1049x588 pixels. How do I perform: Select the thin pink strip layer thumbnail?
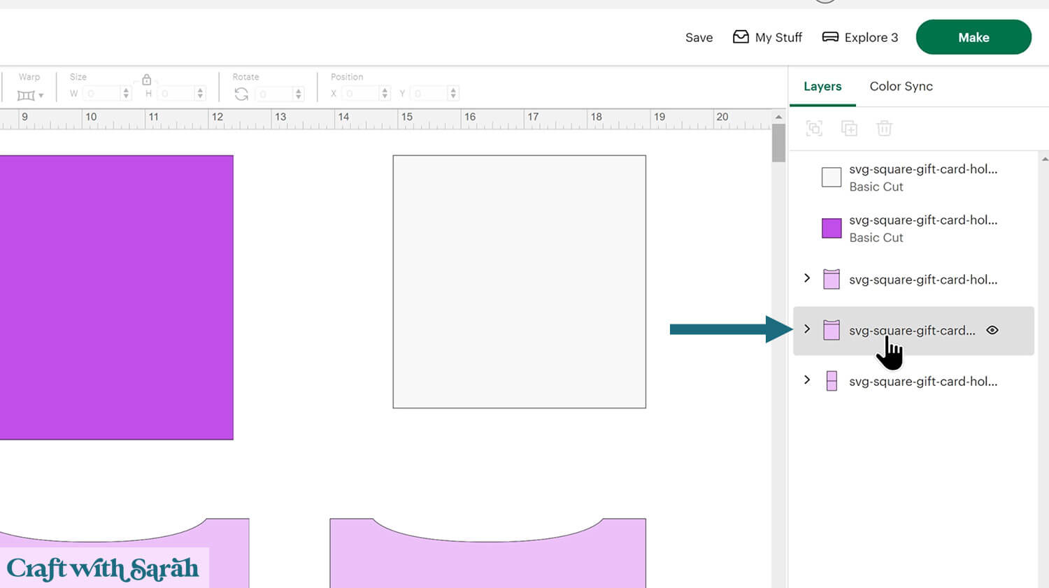pyautogui.click(x=832, y=381)
